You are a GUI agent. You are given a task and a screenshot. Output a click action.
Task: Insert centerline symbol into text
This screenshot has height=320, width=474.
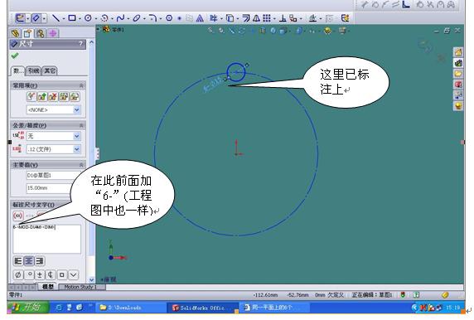click(51, 275)
